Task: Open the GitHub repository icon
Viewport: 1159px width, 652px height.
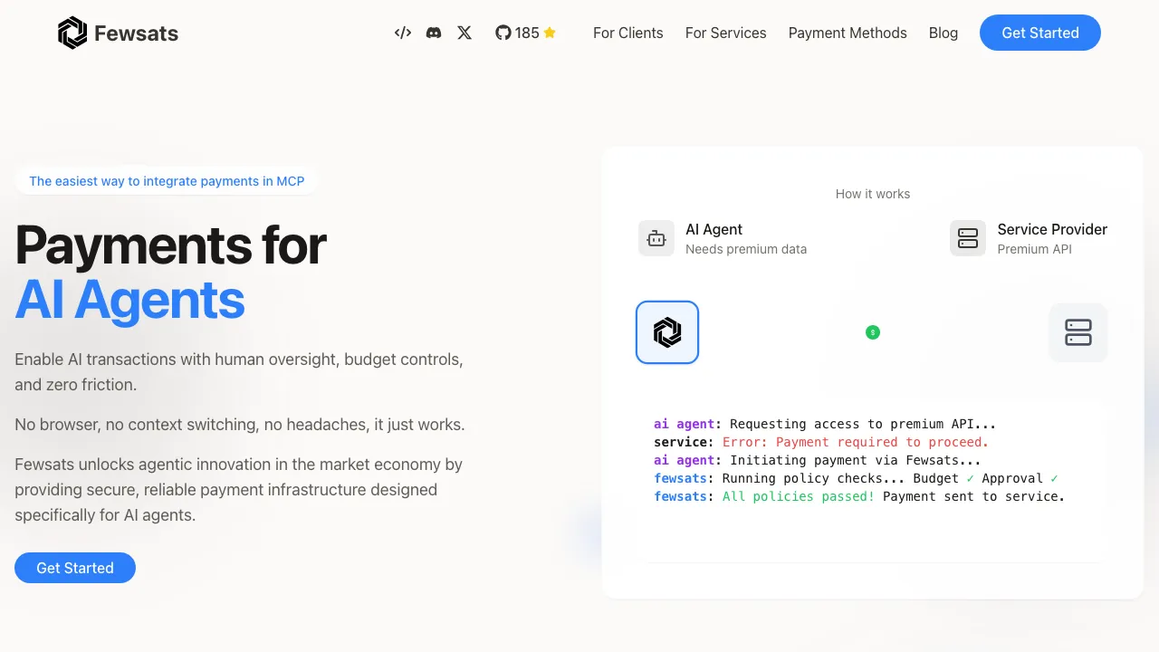Action: [x=503, y=33]
